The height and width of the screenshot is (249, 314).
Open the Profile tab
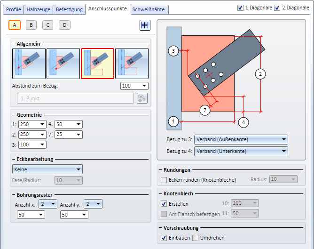click(14, 9)
